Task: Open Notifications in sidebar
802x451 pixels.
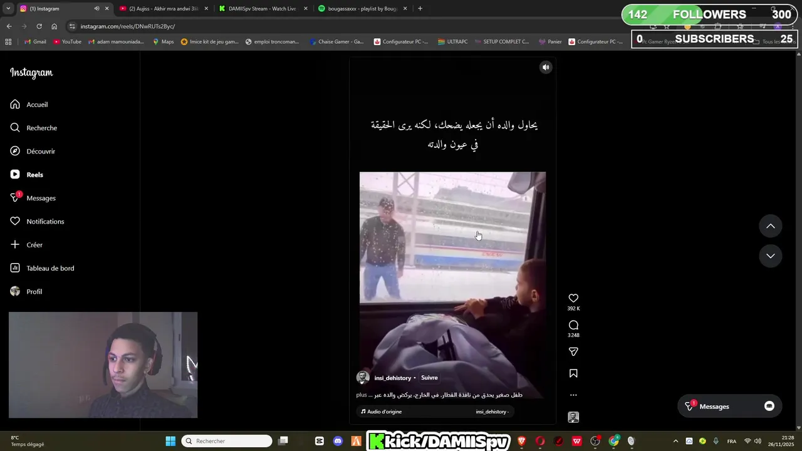Action: [37, 221]
